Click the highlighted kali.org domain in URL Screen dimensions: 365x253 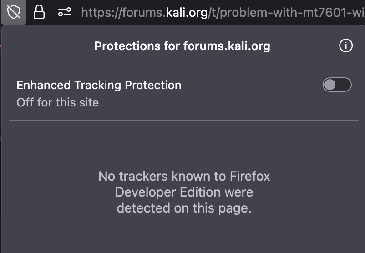(x=187, y=12)
